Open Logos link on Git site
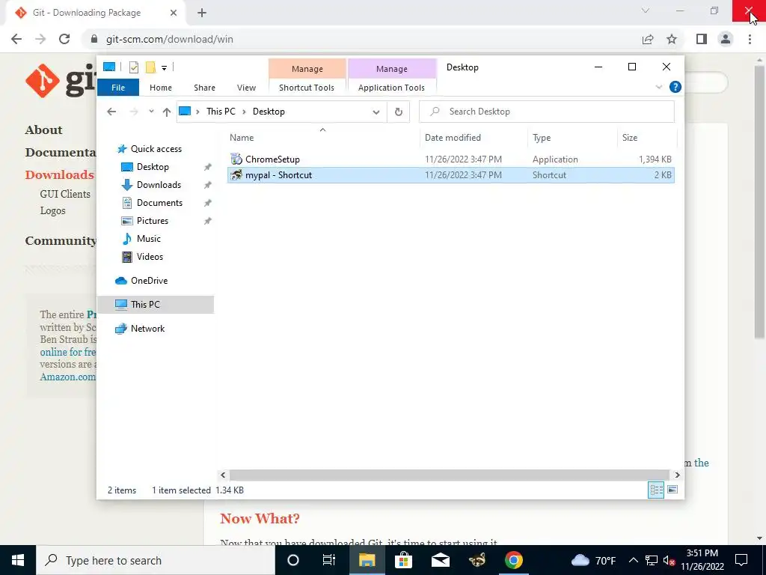 (53, 210)
